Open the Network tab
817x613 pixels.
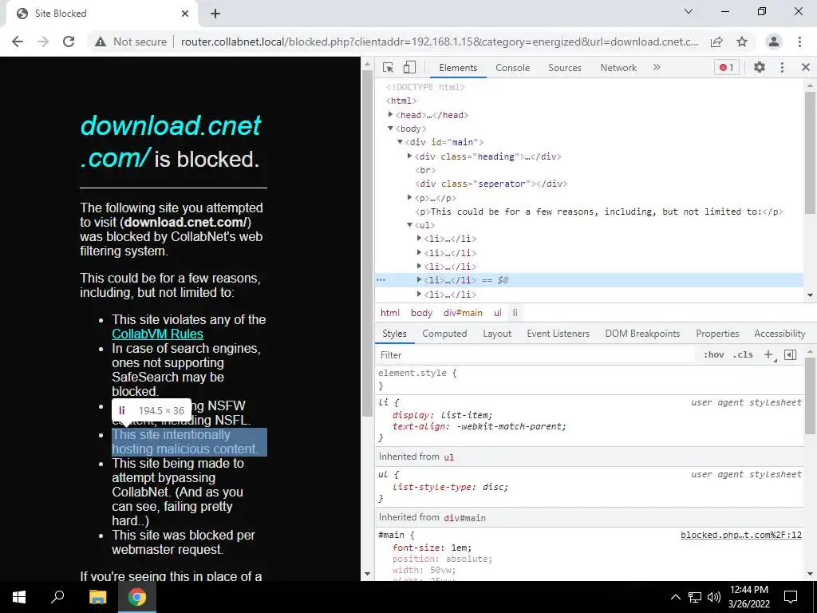pyautogui.click(x=618, y=68)
